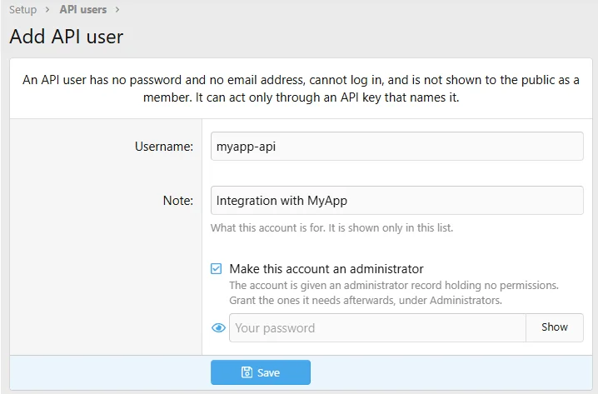
Task: Click the floppy disk icon on Save
Action: click(x=247, y=372)
